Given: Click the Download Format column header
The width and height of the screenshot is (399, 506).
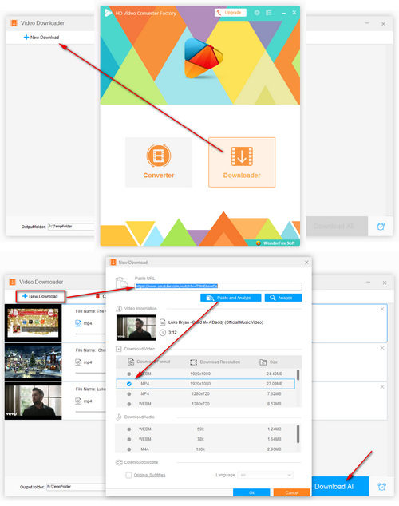Looking at the screenshot, I should click(x=149, y=362).
